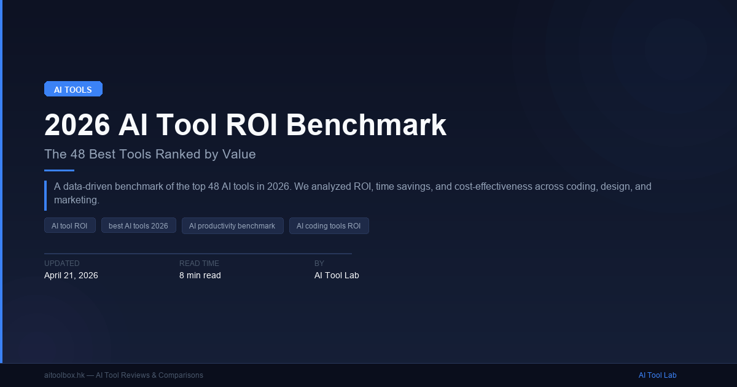This screenshot has height=387, width=737.
Task: Open the 'AI productivity benchmark' tag
Action: click(x=232, y=226)
